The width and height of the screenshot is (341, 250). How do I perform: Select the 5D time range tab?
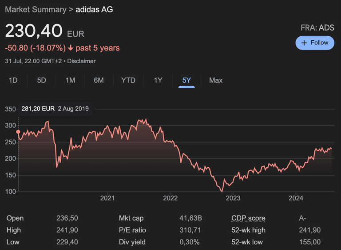pos(41,80)
